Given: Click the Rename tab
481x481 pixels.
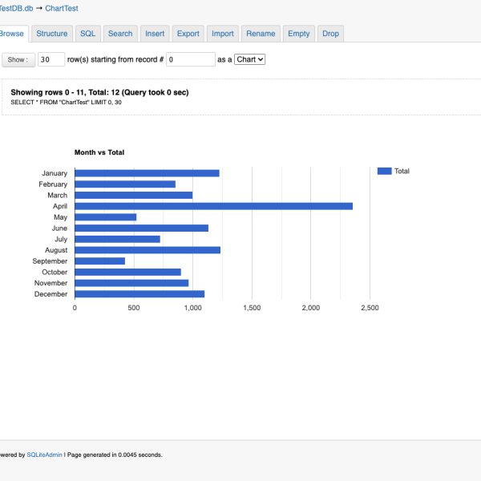Looking at the screenshot, I should coord(261,34).
